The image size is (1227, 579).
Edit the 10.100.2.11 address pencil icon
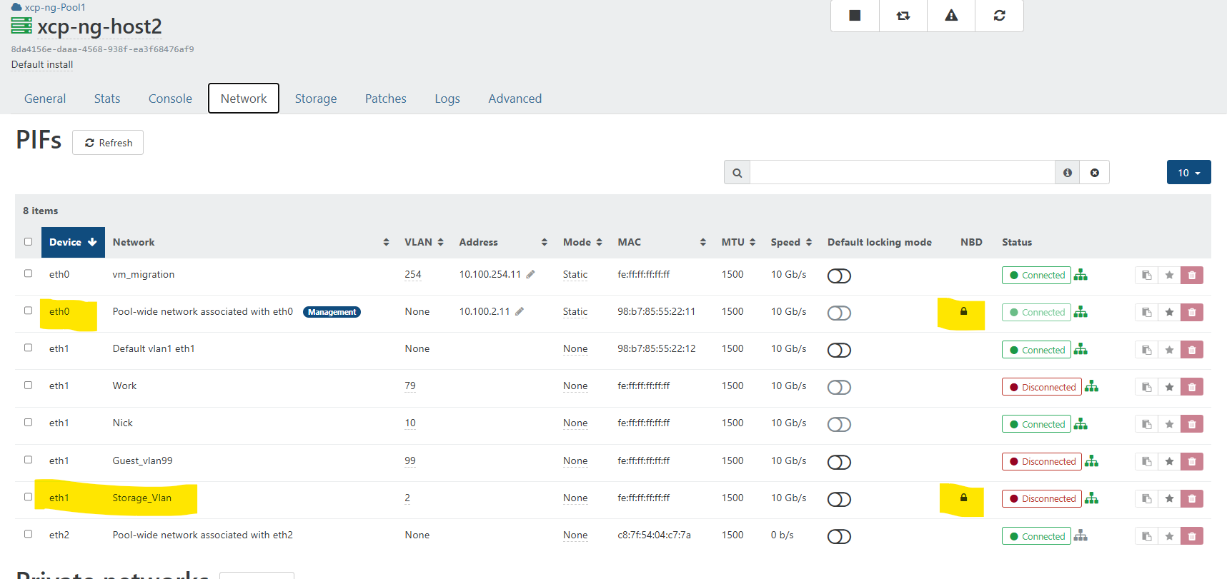click(520, 311)
